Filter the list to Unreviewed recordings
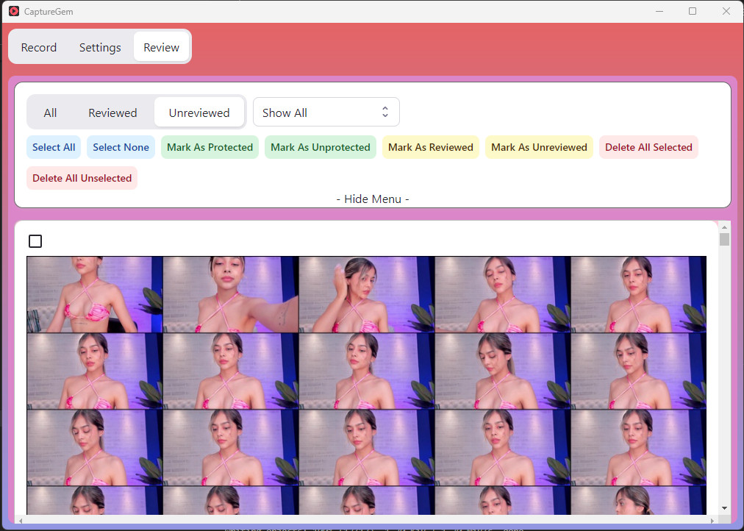Viewport: 744px width, 531px height. click(x=198, y=113)
